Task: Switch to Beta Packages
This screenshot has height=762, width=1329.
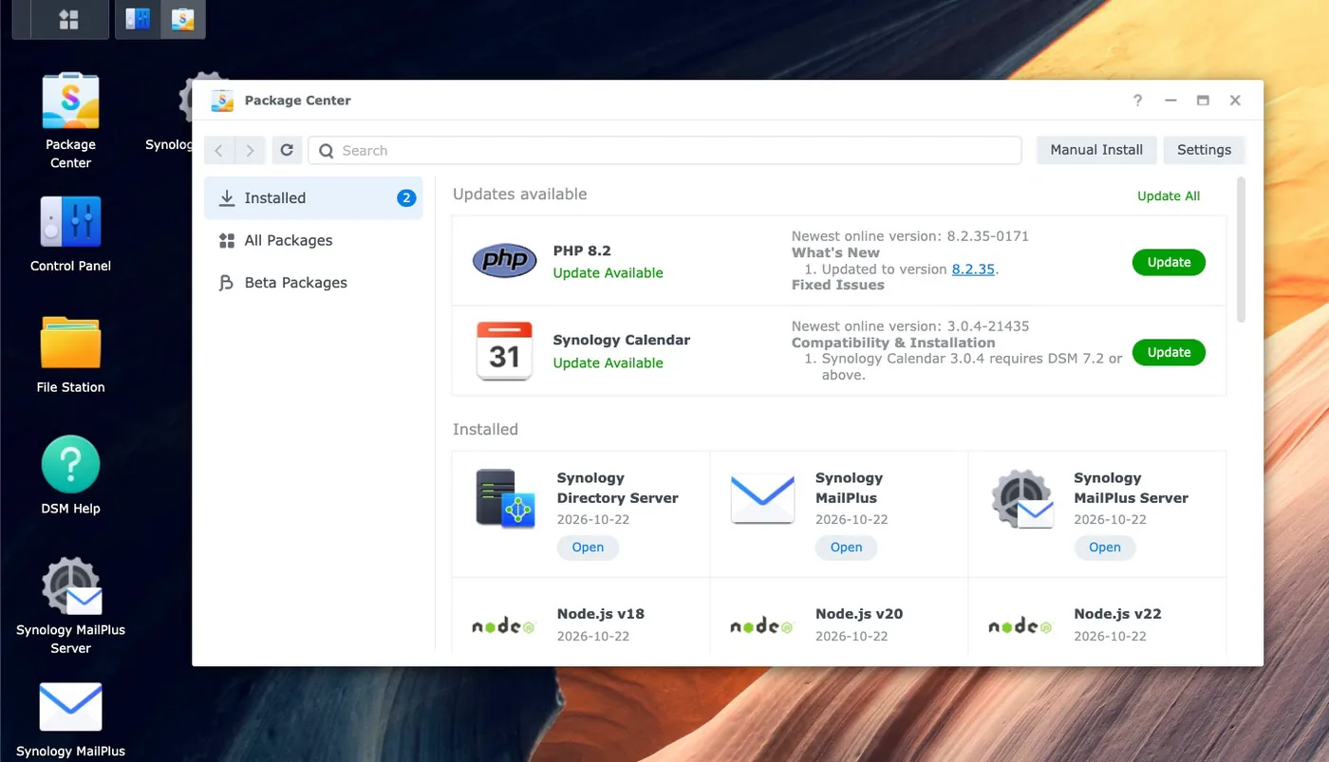Action: [313, 283]
